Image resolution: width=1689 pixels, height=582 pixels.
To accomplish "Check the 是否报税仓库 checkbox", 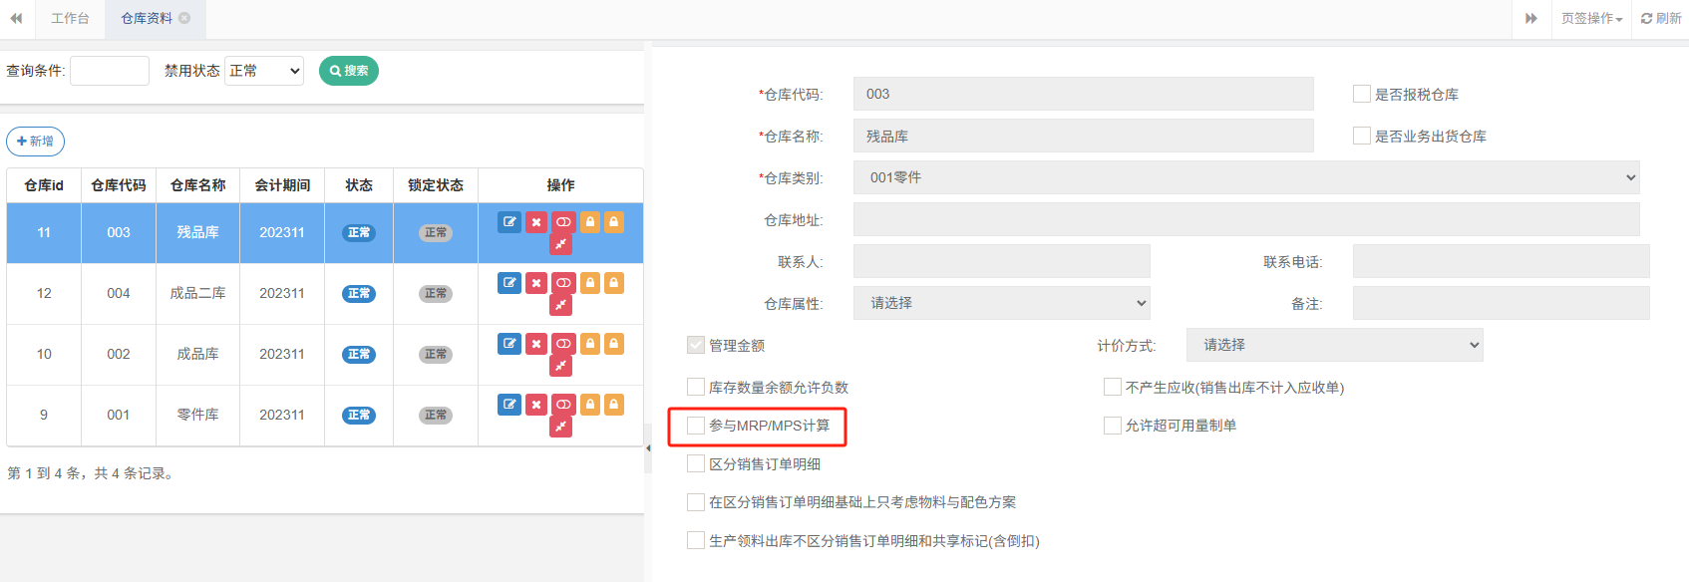I will pos(1361,94).
